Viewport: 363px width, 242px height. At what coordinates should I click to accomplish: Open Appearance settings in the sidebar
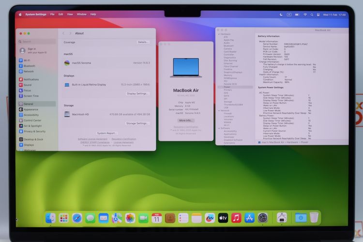pyautogui.click(x=29, y=109)
